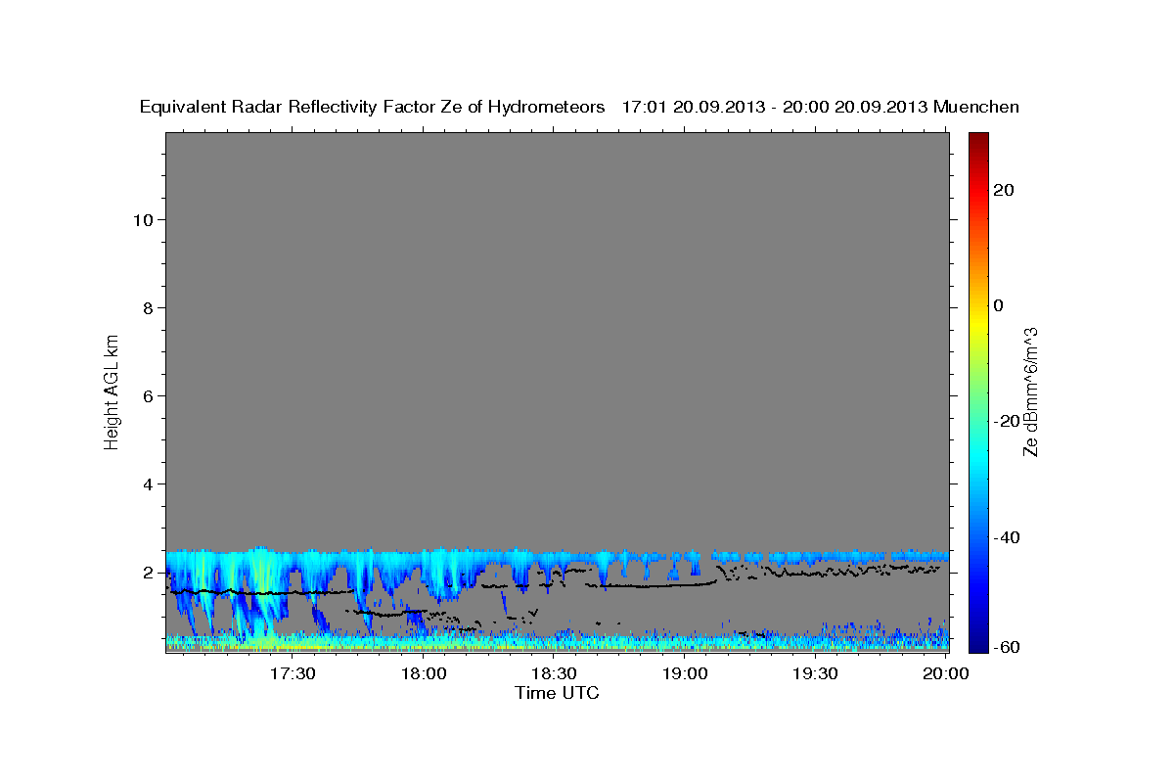Viewport: 1174px width, 783px height.
Task: Click the 'Ze dBmm^6/m^3' colorbar title
Action: tap(1031, 391)
